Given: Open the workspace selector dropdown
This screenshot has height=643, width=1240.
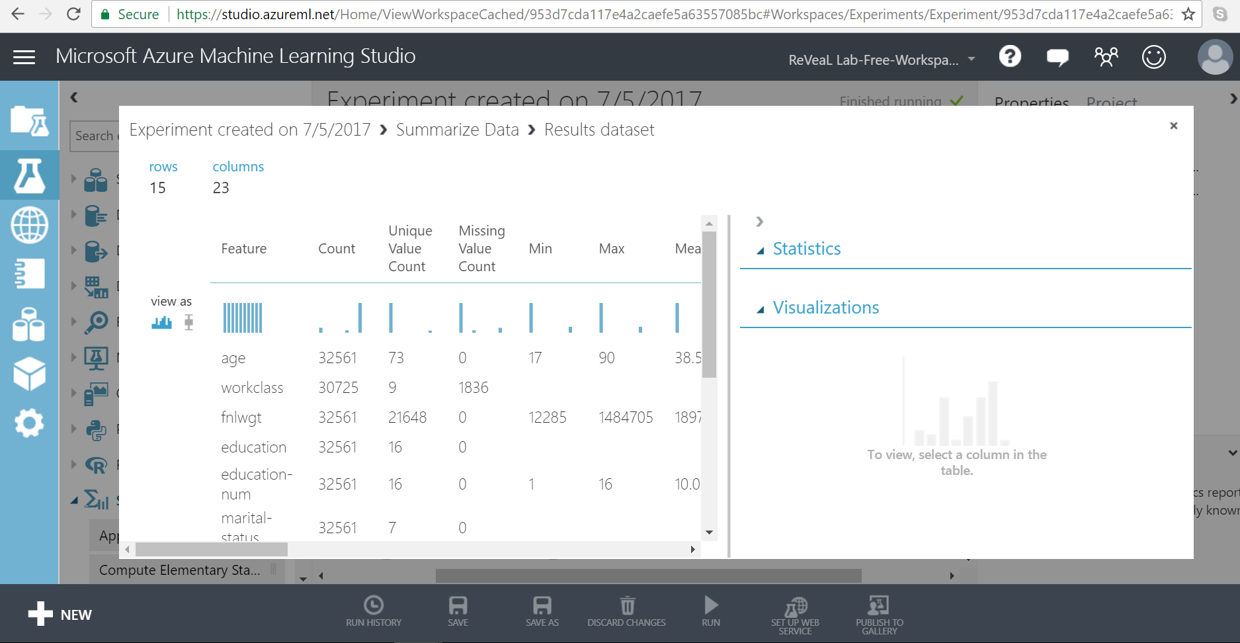Looking at the screenshot, I should pos(882,60).
